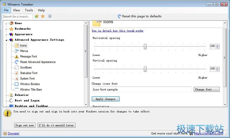Click the Window Borders square icon

coord(17,84)
